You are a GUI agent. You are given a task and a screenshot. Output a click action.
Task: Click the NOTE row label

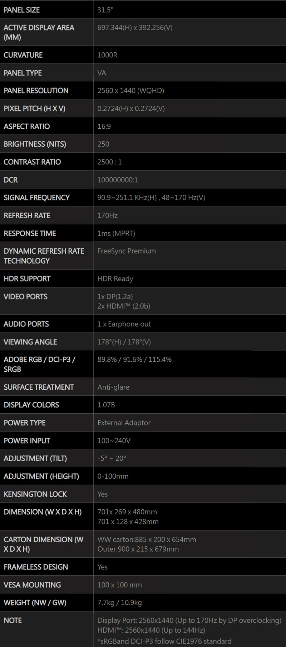(x=13, y=620)
